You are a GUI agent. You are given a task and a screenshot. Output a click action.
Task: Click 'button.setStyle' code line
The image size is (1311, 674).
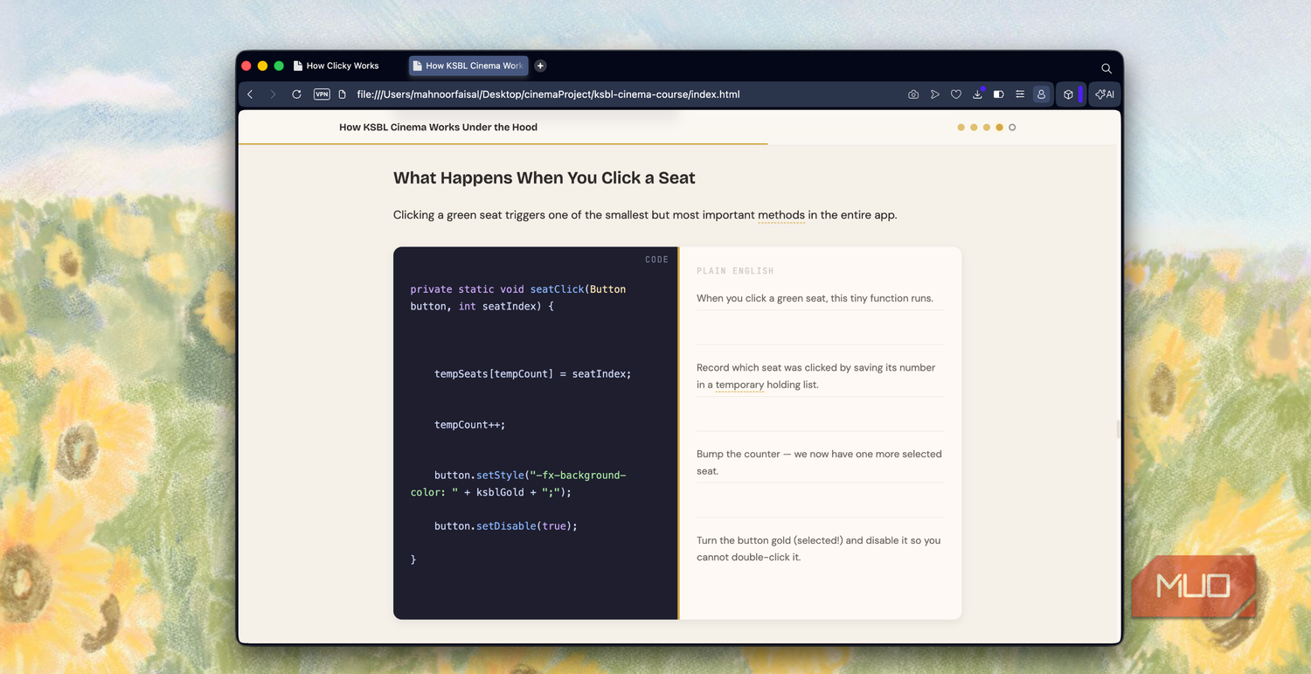(518, 483)
